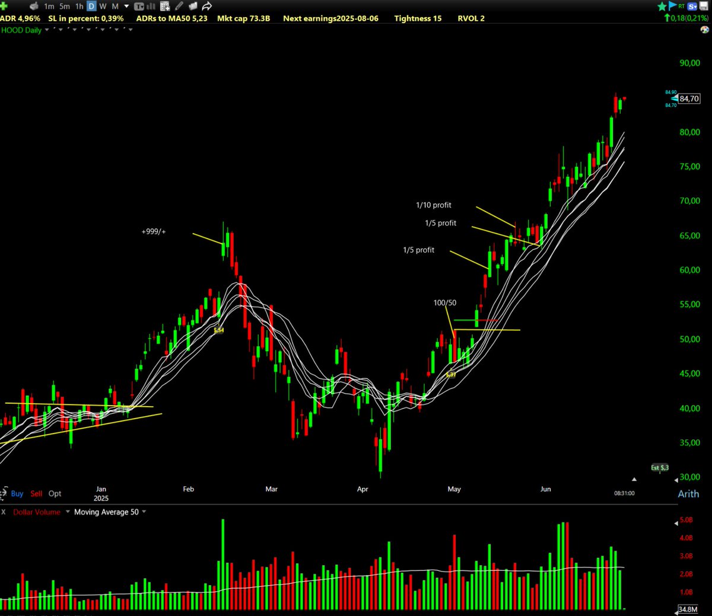
Task: Select the pencil drawing tool
Action: [179, 6]
